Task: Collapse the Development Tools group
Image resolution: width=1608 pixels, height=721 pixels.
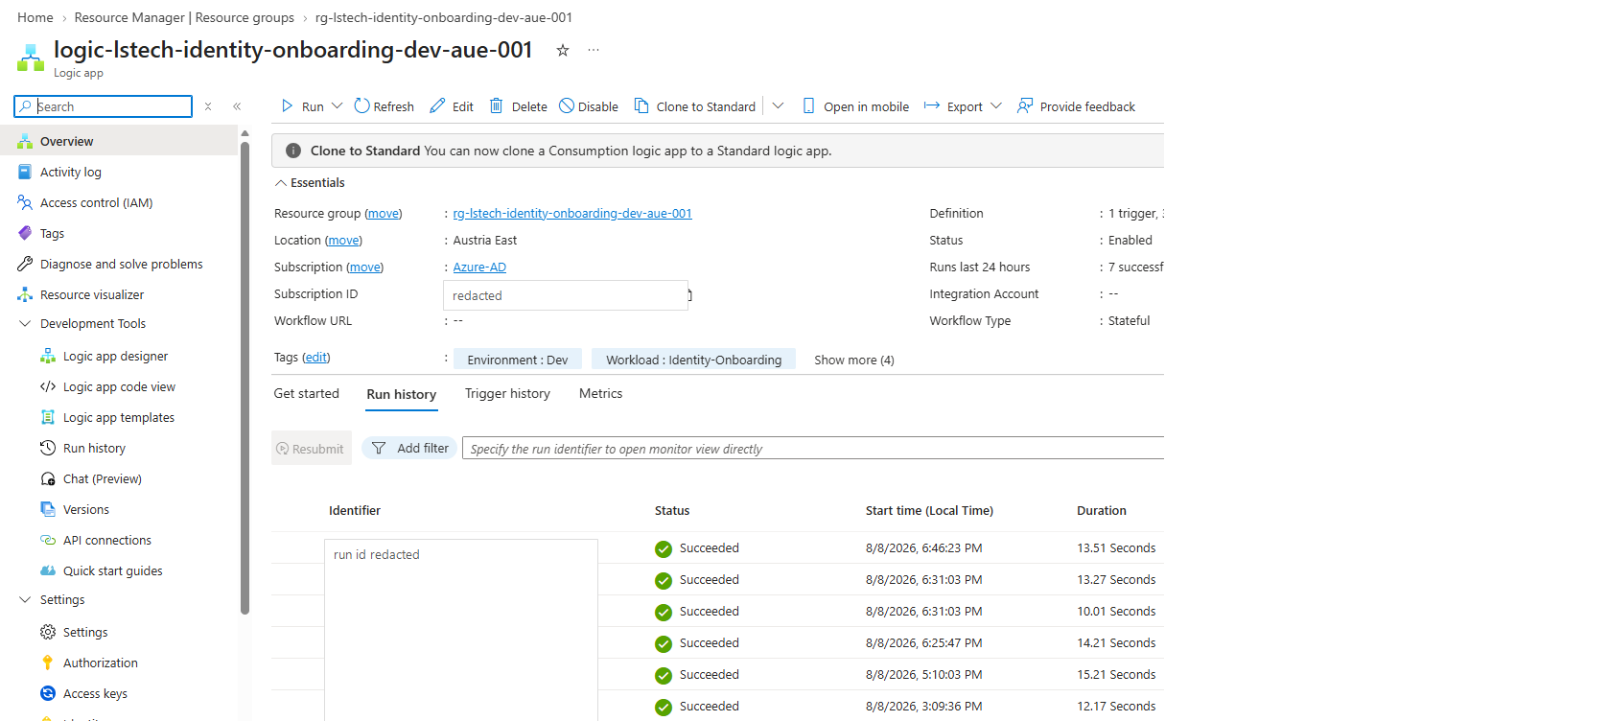Action: 25,324
